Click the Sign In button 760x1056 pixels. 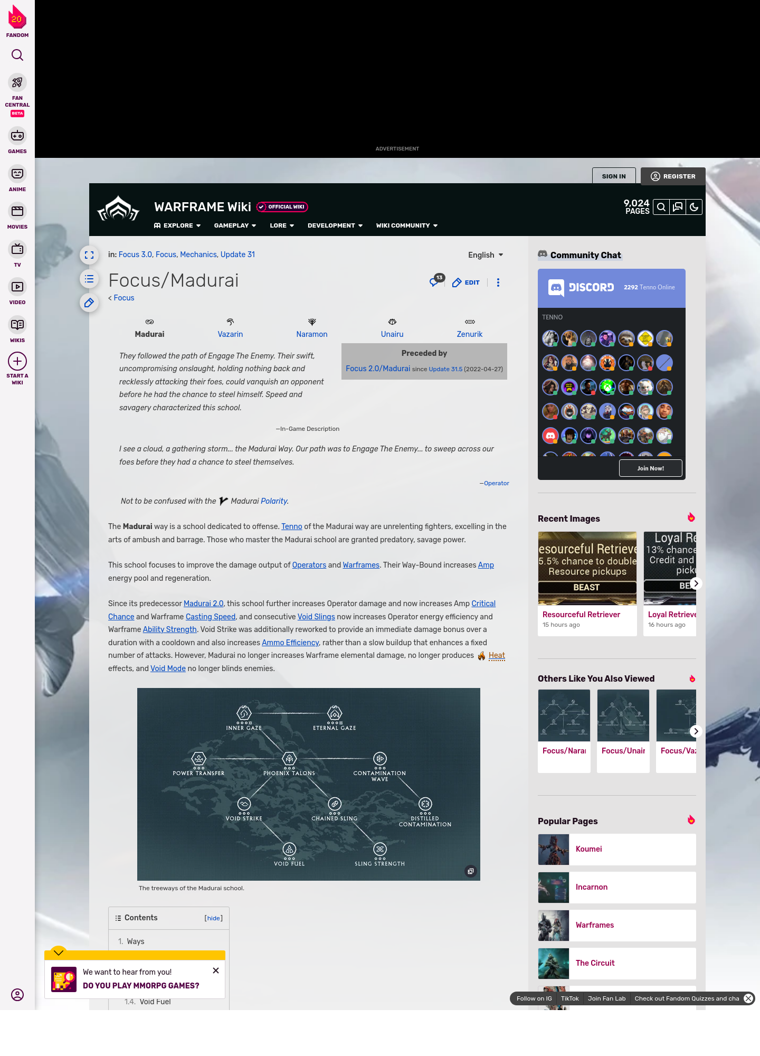point(614,176)
